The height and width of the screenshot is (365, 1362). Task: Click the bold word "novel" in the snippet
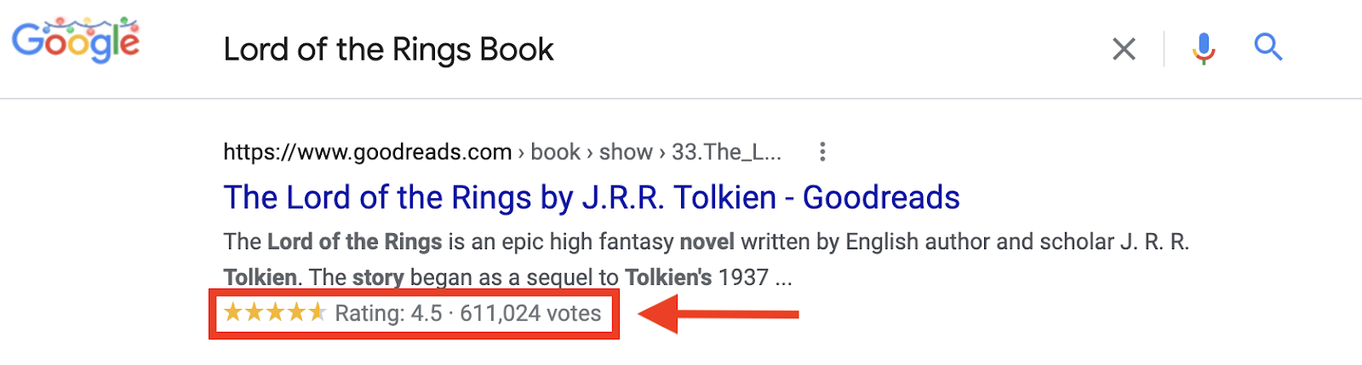707,242
